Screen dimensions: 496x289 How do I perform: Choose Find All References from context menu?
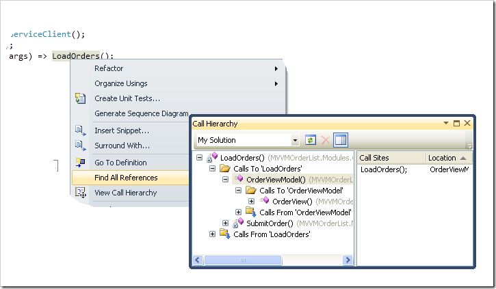126,178
